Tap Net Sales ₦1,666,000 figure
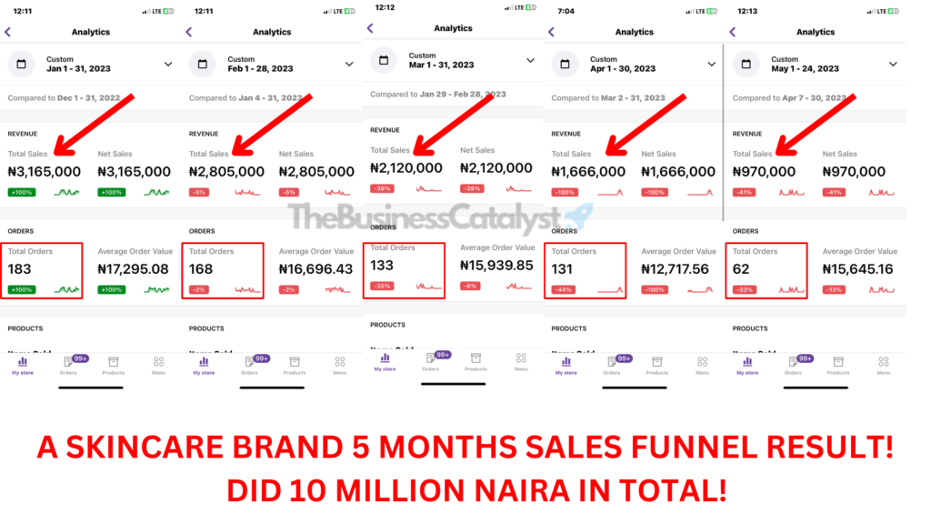 [x=678, y=172]
